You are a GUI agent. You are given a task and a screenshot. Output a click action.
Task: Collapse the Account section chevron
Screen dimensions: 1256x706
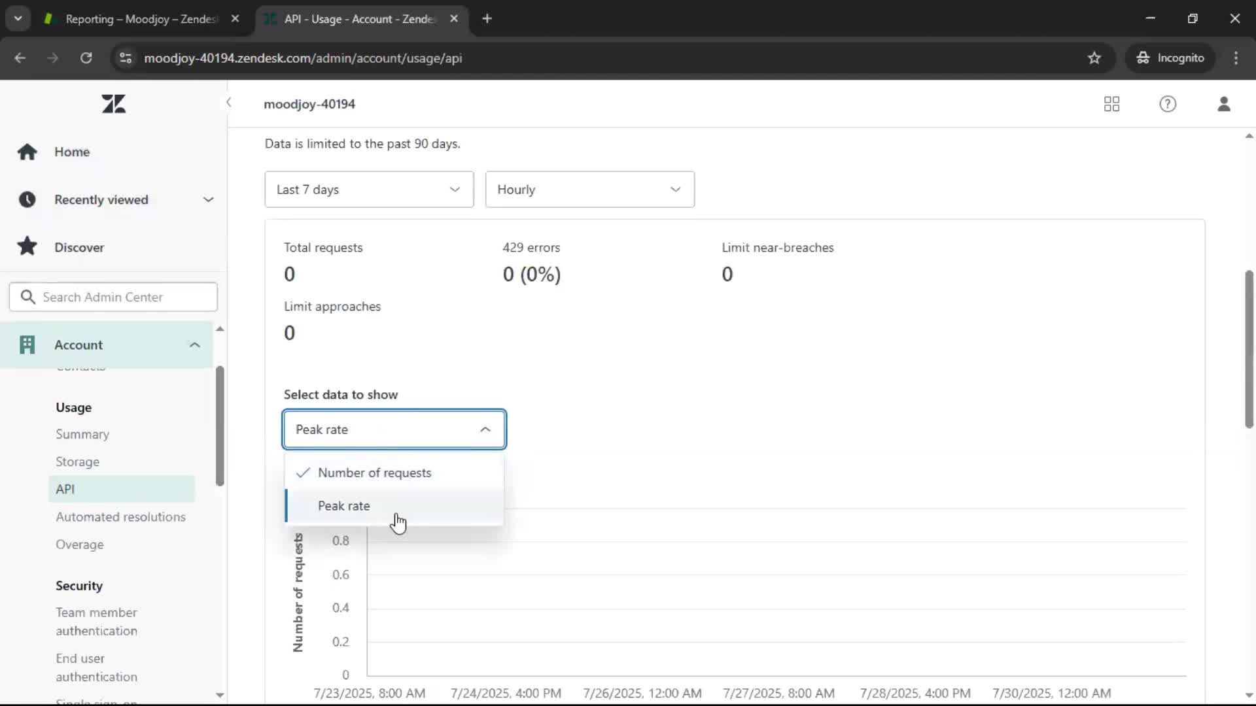click(194, 345)
